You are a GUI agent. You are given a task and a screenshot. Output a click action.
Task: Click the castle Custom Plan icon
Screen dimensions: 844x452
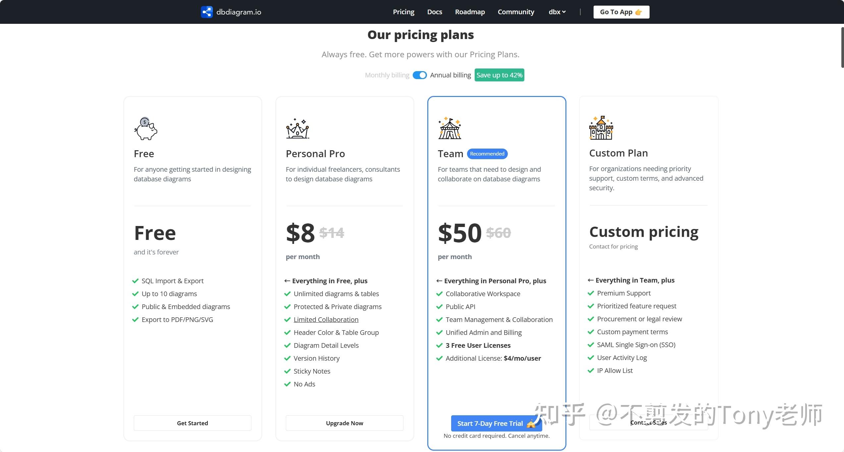601,128
